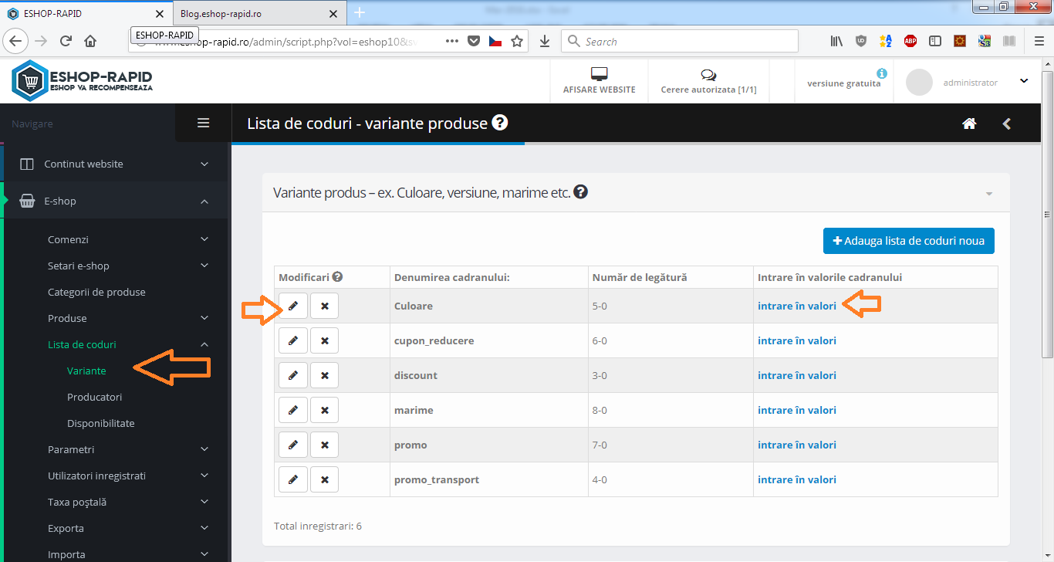Open the administrator account dropdown
Screen dimensions: 1054x562
coord(1024,81)
